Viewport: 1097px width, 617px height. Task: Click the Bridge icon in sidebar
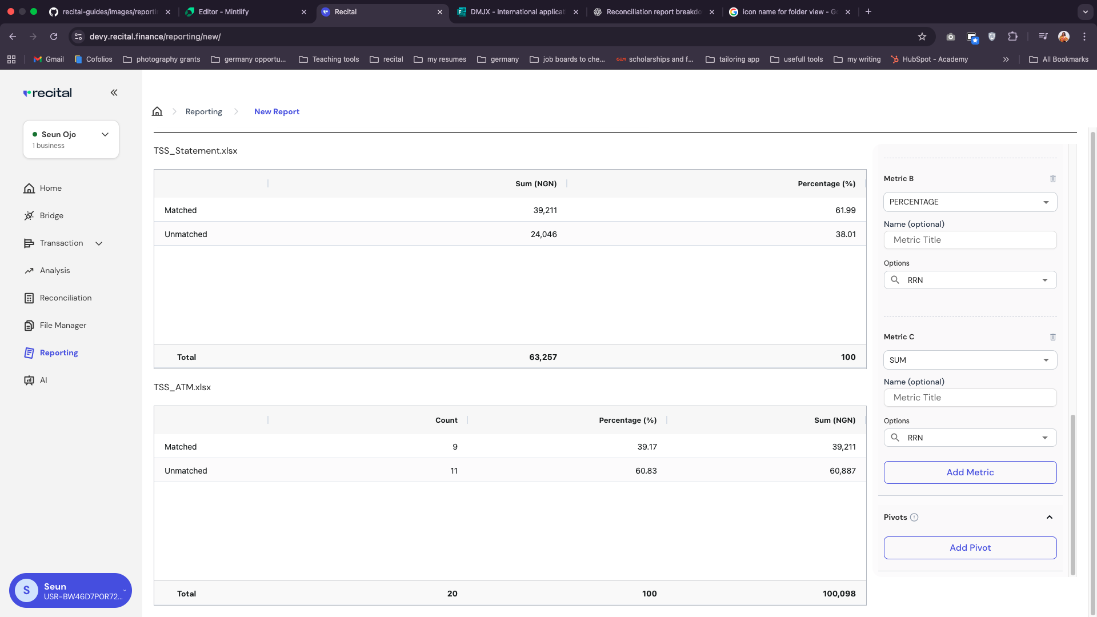click(x=30, y=215)
